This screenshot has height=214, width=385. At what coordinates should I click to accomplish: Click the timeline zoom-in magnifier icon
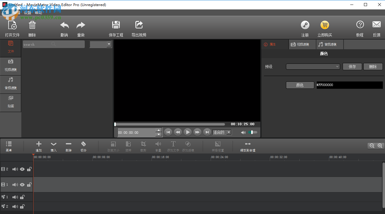point(380,146)
